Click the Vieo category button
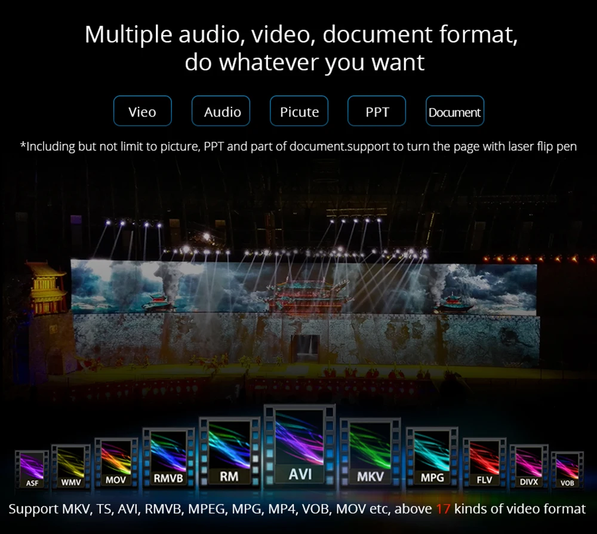The width and height of the screenshot is (597, 534). click(x=143, y=111)
